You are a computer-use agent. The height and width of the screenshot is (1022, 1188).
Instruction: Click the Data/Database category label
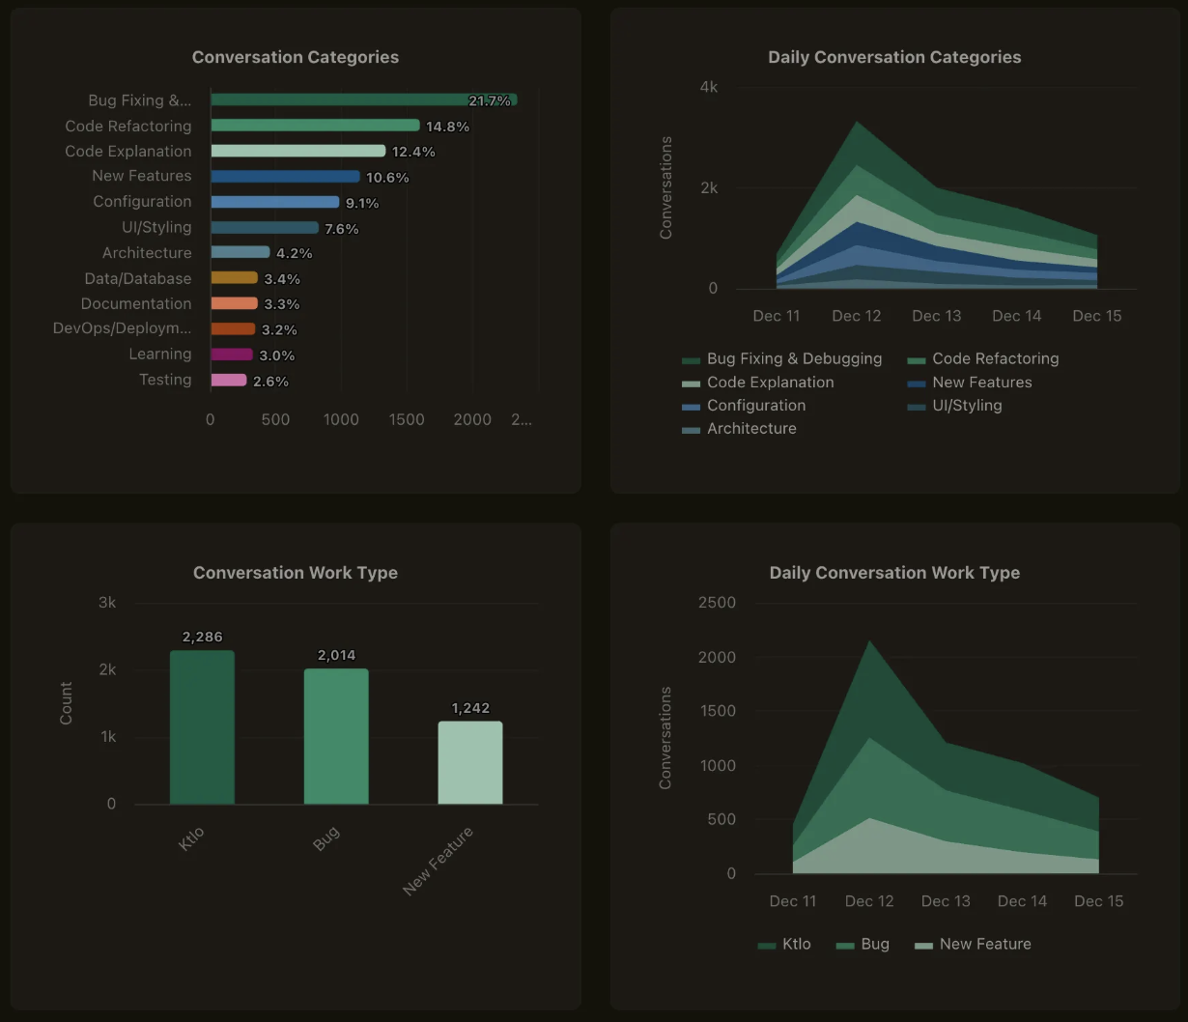point(138,278)
